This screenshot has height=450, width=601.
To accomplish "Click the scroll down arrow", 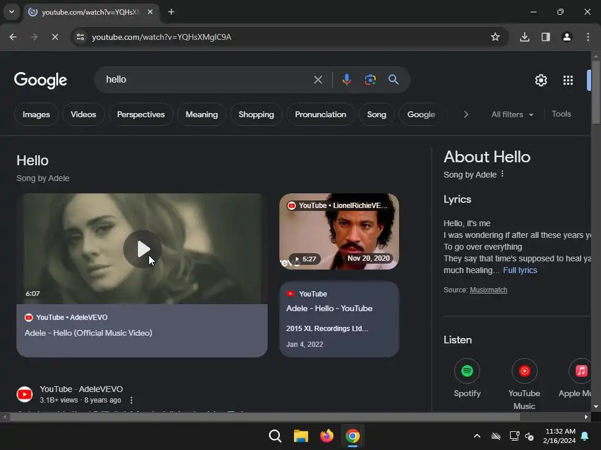I will click(x=596, y=407).
